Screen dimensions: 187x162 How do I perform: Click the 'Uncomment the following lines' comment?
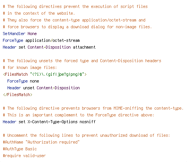[x=86, y=135]
